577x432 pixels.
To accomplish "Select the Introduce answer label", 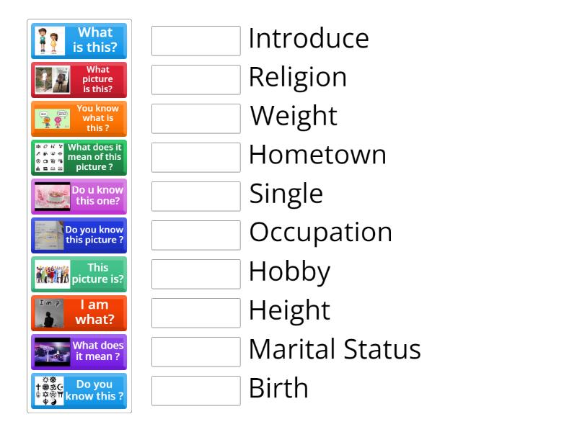I will (x=309, y=38).
